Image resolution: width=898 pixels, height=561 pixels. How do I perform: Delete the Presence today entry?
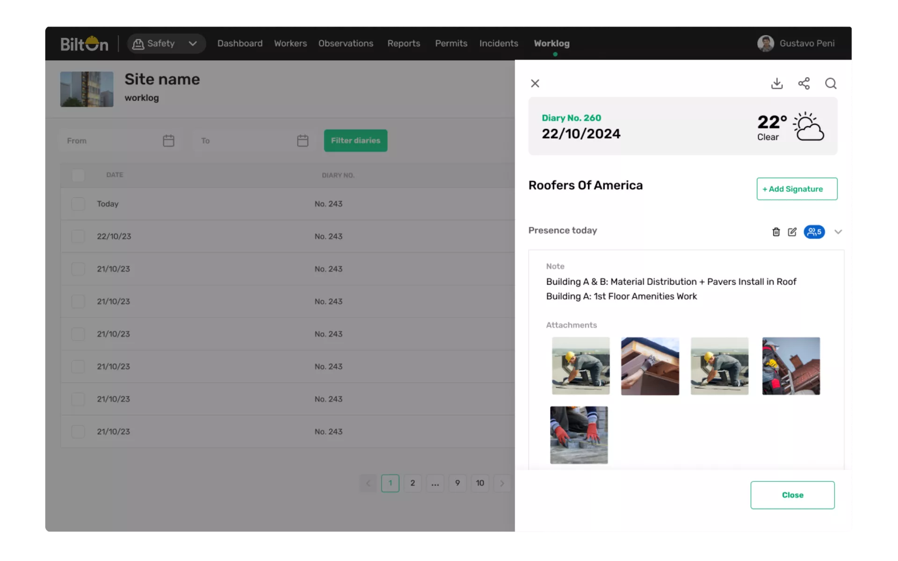click(x=776, y=232)
